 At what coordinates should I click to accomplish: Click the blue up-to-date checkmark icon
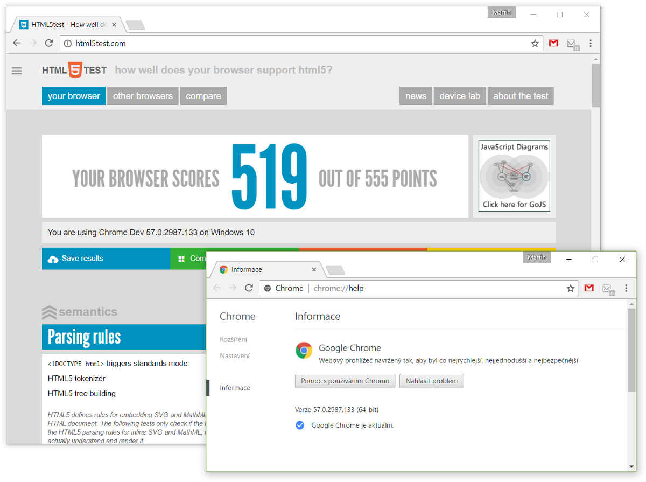coord(300,425)
